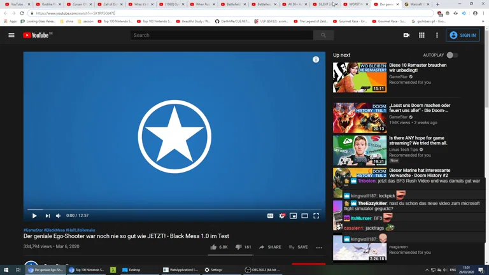The image size is (489, 275).
Task: Skip to the next video
Action: (47, 215)
